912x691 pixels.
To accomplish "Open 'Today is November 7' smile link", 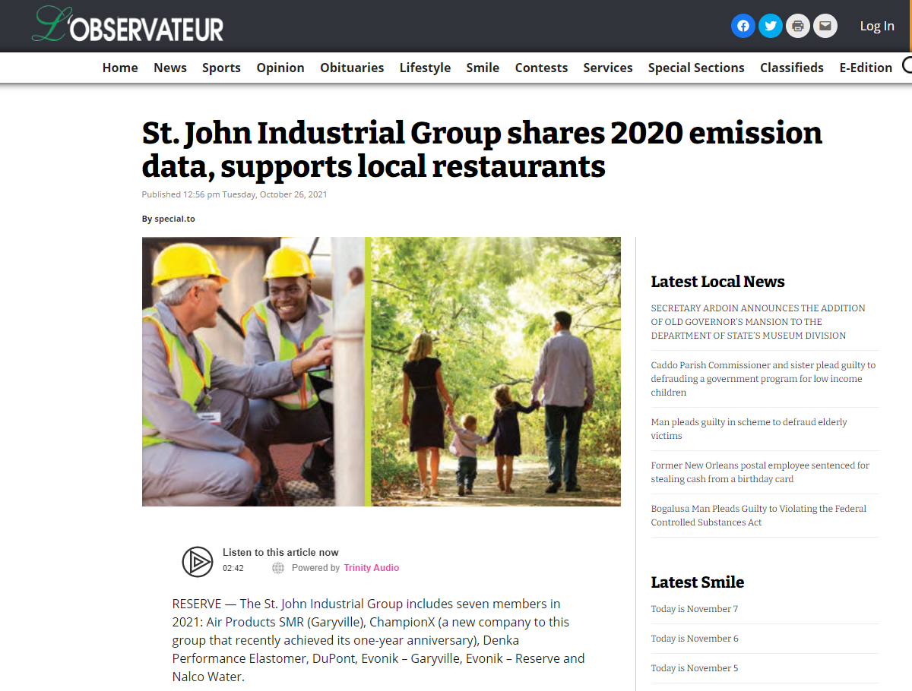I will (x=694, y=609).
